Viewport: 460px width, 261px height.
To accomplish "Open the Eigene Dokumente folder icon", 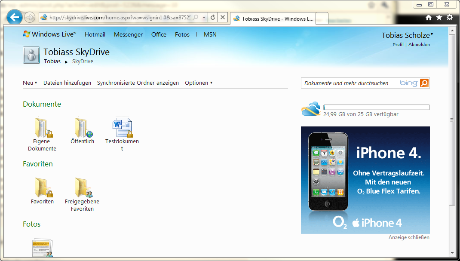I will click(x=43, y=128).
